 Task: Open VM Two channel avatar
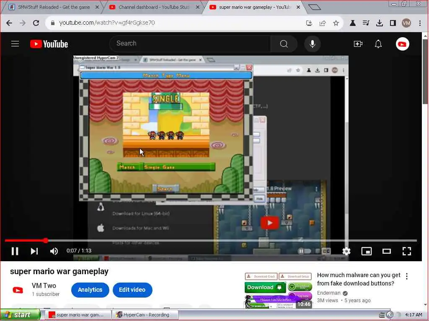tap(18, 290)
